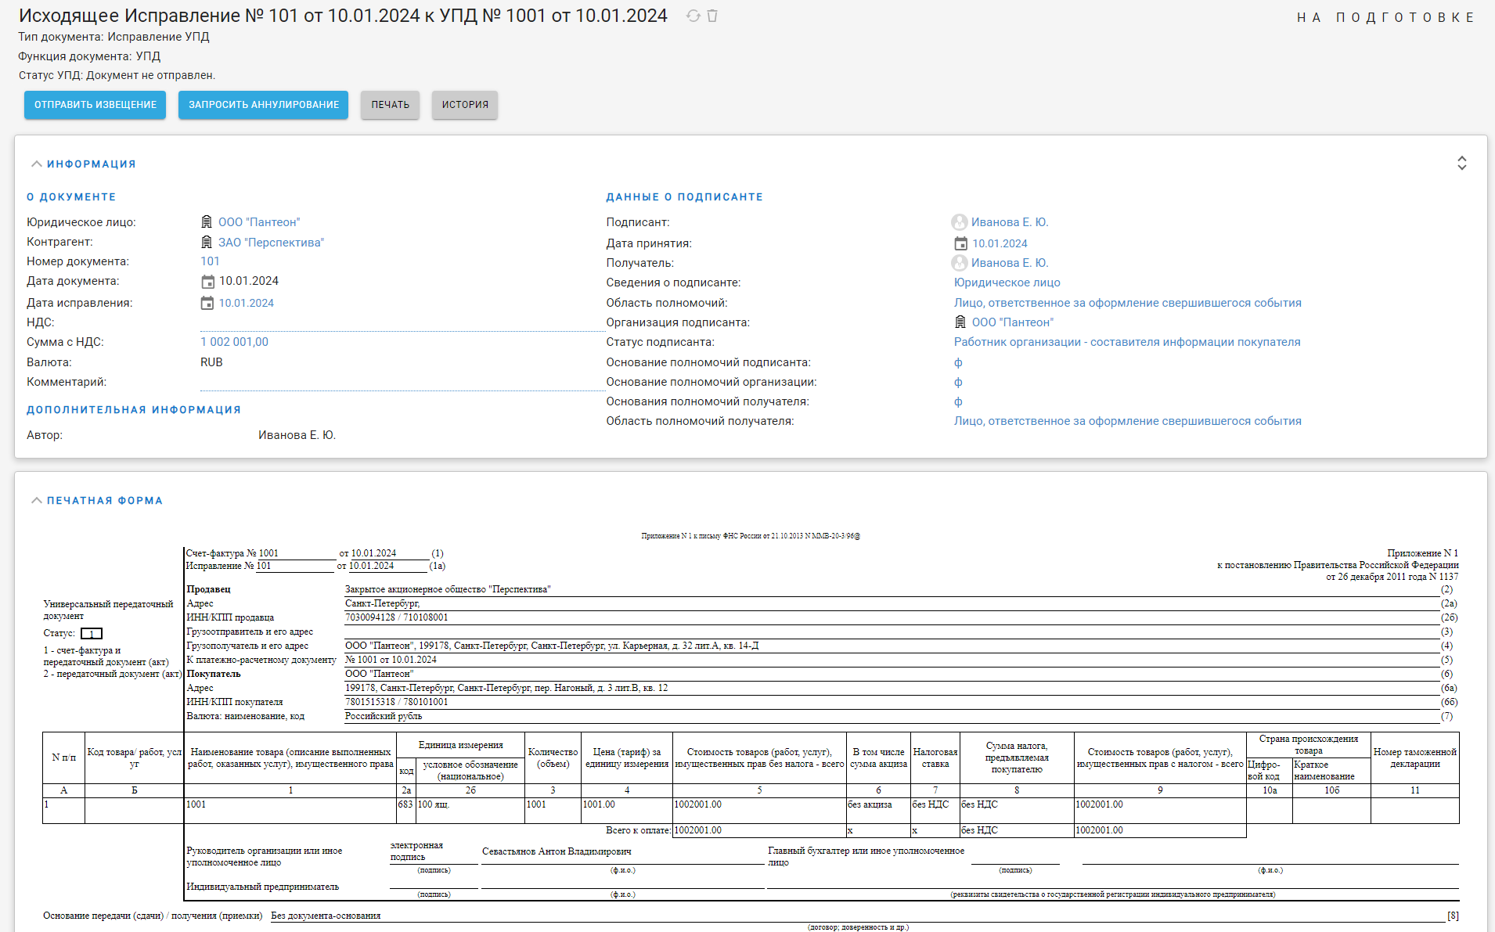Viewport: 1495px width, 932px height.
Task: Click the building icon before ООО "Пантеон" legal entity
Action: pyautogui.click(x=207, y=222)
